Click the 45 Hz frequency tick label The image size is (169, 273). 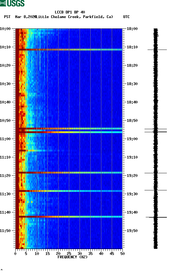pos(112,254)
